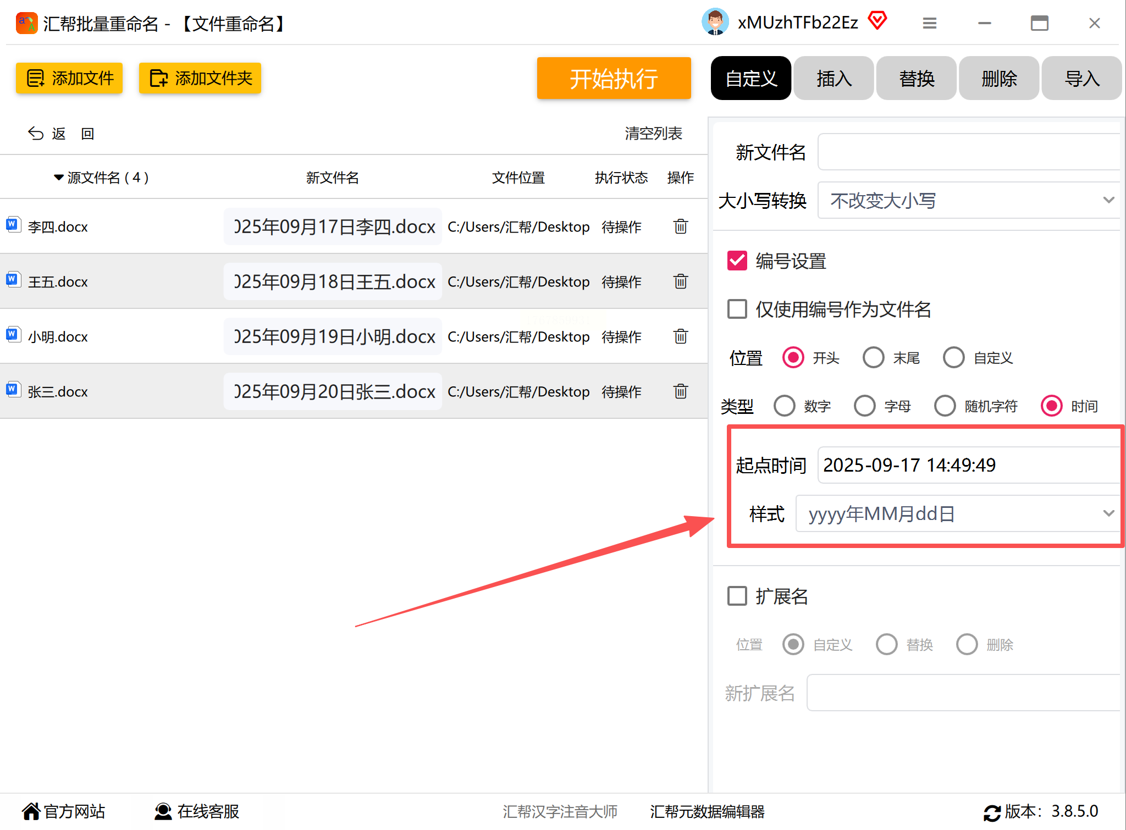Click the user avatar icon
Screen dimensions: 1126x830
click(x=715, y=23)
